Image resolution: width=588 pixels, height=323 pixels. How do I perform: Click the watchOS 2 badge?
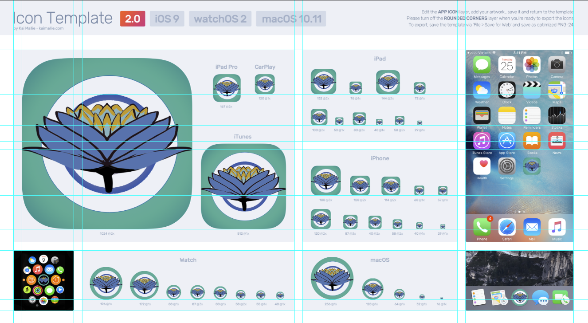[220, 19]
